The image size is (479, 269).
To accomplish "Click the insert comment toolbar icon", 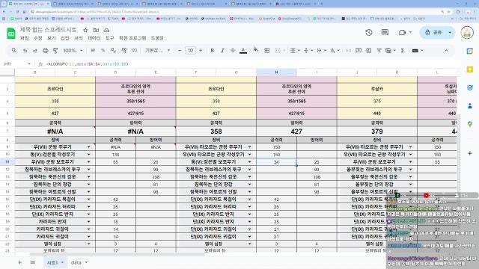I will point(359,50).
